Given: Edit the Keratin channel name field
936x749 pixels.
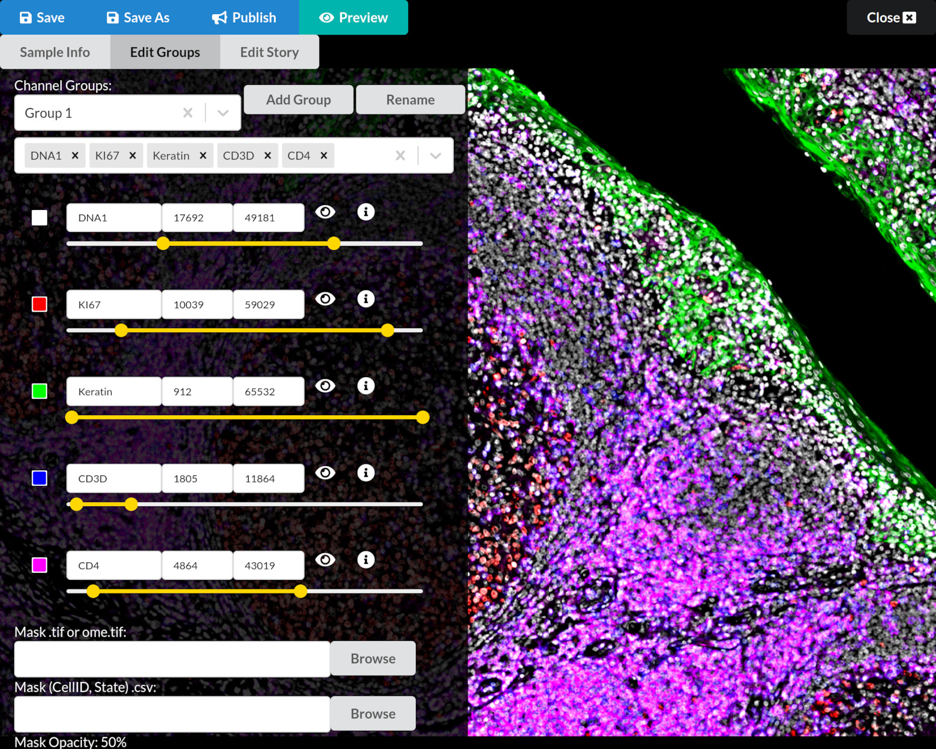Looking at the screenshot, I should 114,392.
